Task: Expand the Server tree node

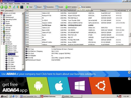Action: pos(2,22)
